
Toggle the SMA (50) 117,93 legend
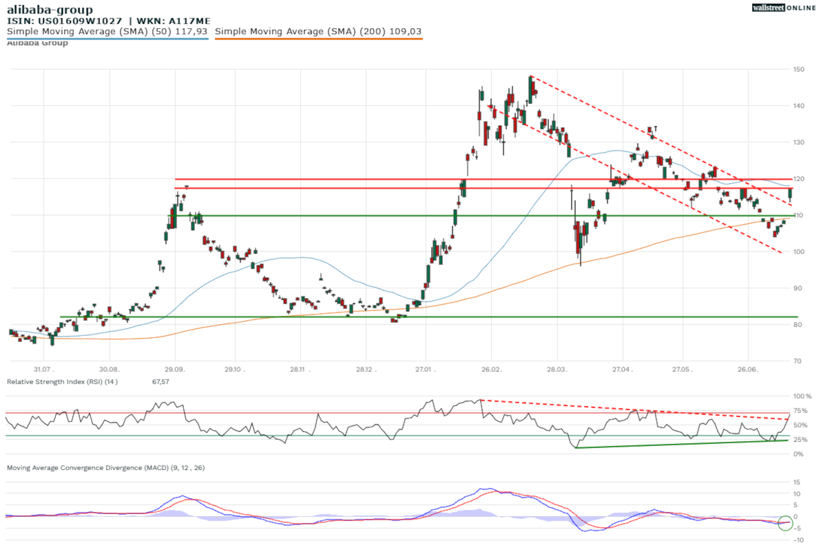[x=108, y=31]
